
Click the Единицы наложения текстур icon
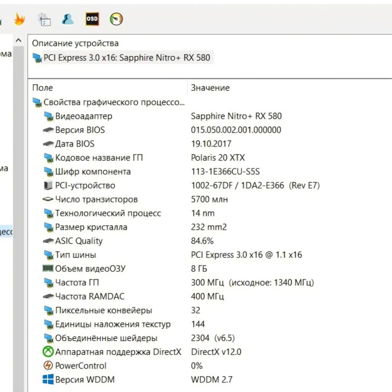[48, 324]
